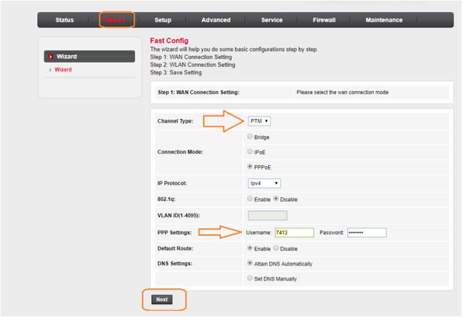Click the red arrow Wizard sidebar header

(x=89, y=57)
